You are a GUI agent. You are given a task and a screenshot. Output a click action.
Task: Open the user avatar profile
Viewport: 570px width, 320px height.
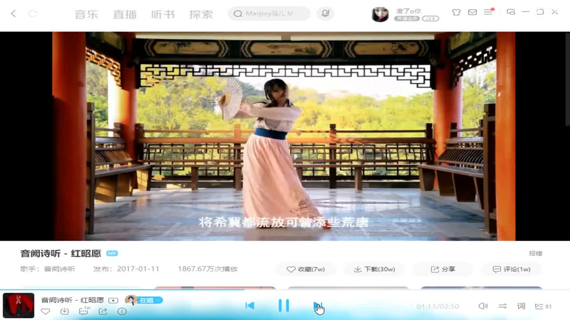[380, 14]
